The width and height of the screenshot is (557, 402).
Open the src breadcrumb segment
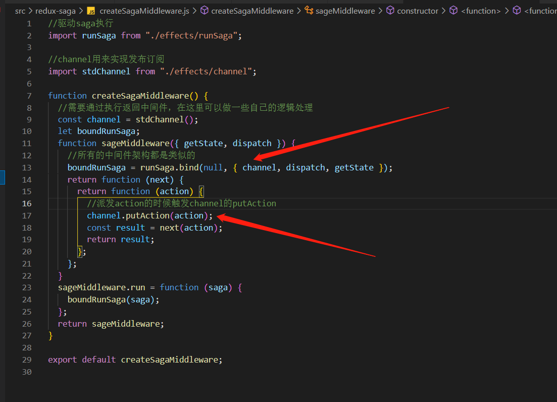tap(20, 11)
